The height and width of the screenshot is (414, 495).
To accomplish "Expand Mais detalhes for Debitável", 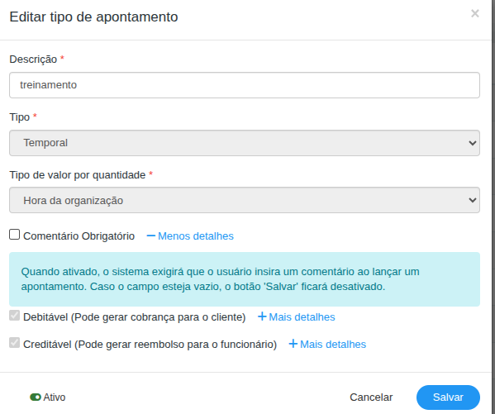I will [297, 316].
